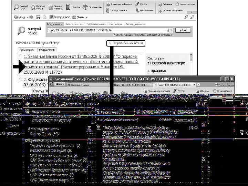The width and height of the screenshot is (248, 186).
Task: Switch to the Законодательство search tab
Action: point(74,24)
